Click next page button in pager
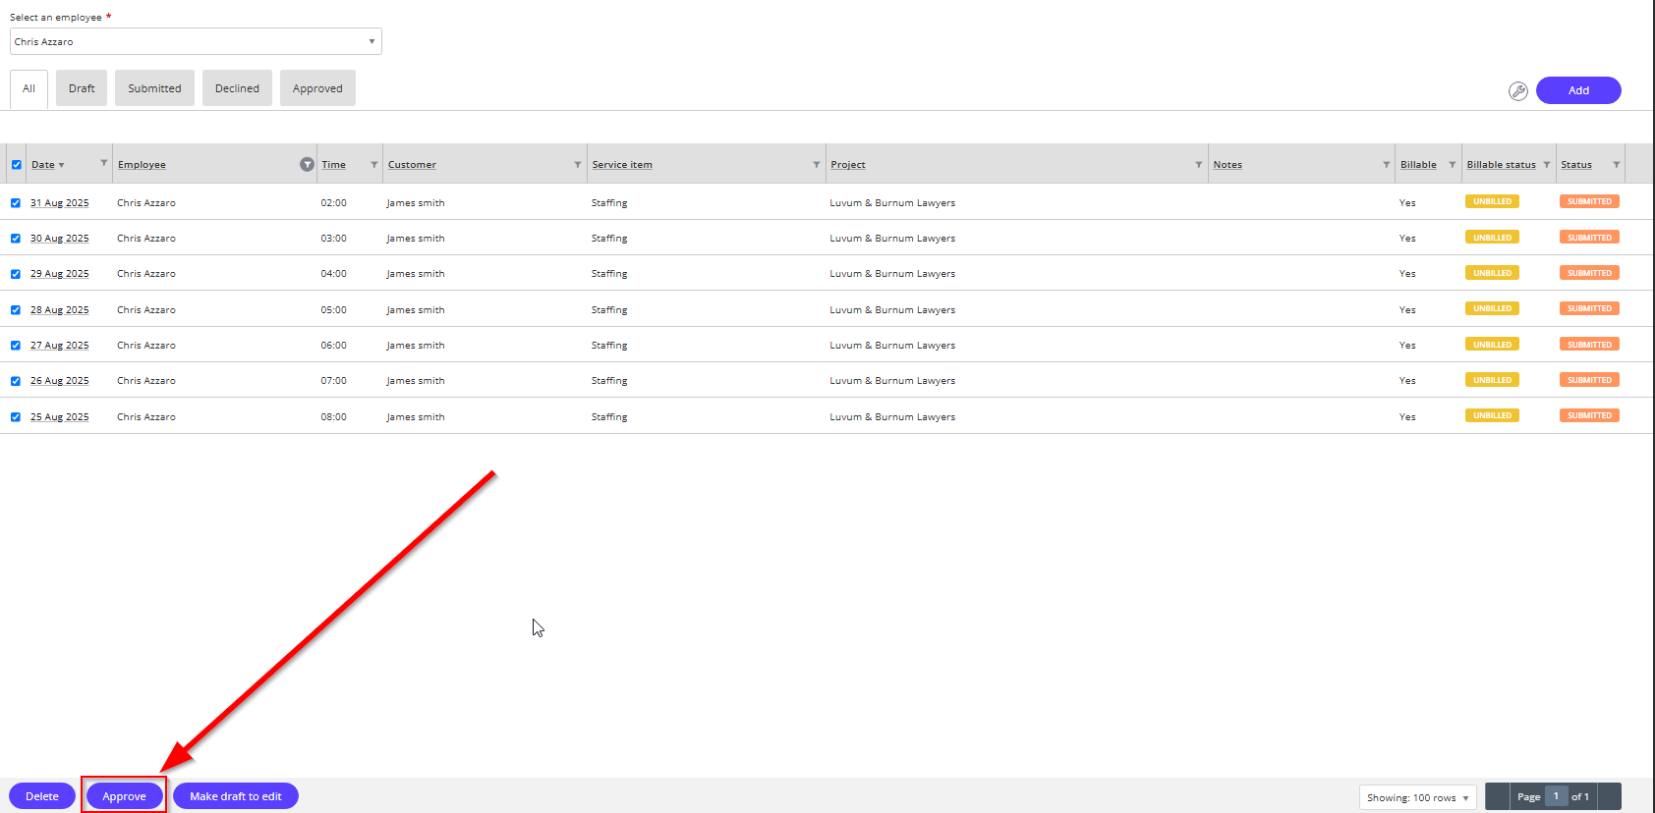The height and width of the screenshot is (813, 1655). coord(1610,796)
